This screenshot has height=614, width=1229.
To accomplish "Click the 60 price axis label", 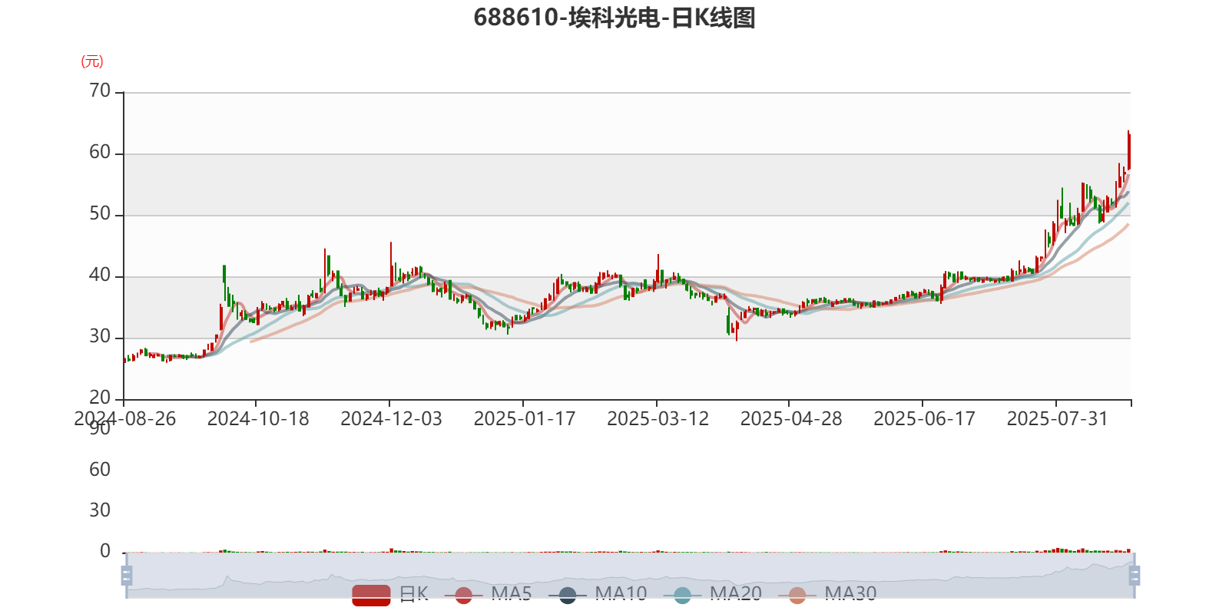I will click(x=100, y=153).
